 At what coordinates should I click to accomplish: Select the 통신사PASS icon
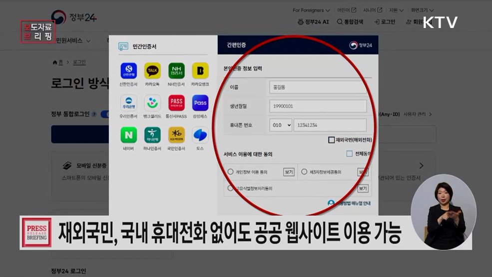(176, 102)
